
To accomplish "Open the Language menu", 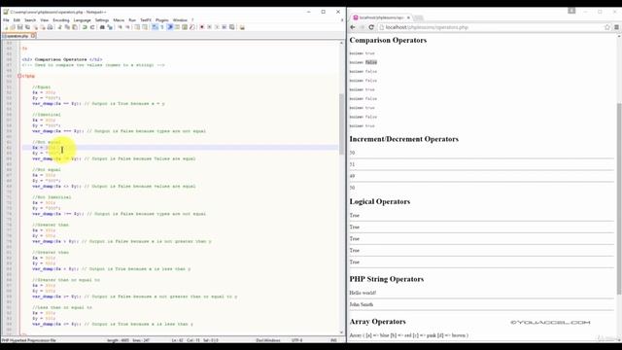I will [x=82, y=19].
